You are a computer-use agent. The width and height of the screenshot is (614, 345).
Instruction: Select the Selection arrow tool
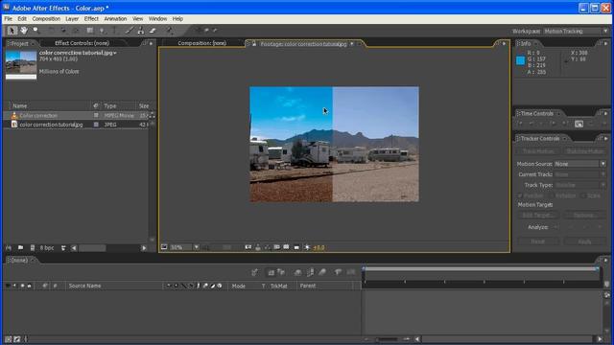pyautogui.click(x=12, y=31)
